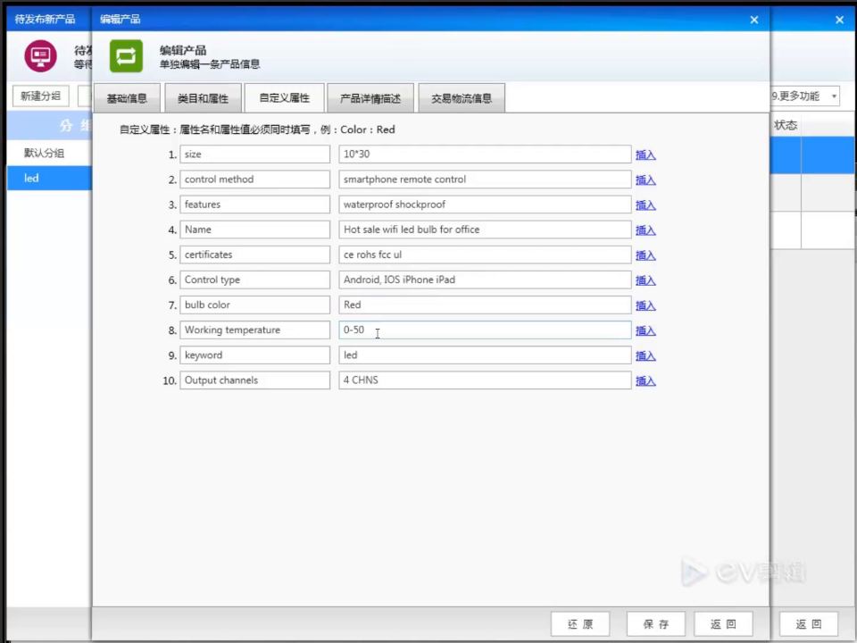This screenshot has width=857, height=643.
Task: Close the 编辑产品 dialog
Action: click(754, 20)
